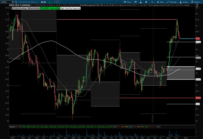Click the Volume label in lower panel
Screen dimensions: 203x139
click(12, 127)
